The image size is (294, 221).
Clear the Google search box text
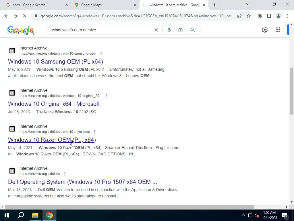click(x=156, y=30)
